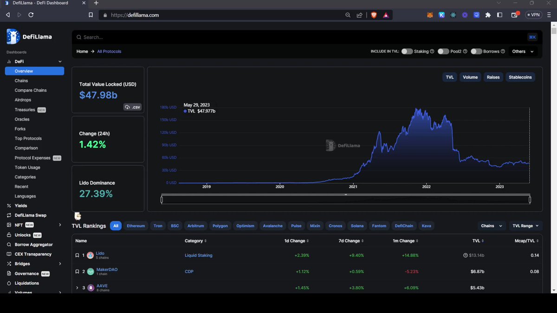557x313 pixels.
Task: Click the MakerDAO protocol logo
Action: pyautogui.click(x=90, y=272)
